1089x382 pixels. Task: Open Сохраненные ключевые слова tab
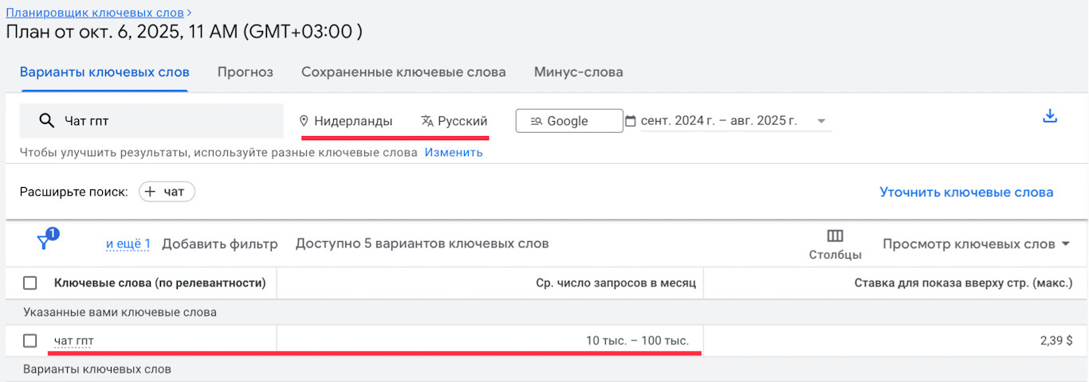point(403,72)
